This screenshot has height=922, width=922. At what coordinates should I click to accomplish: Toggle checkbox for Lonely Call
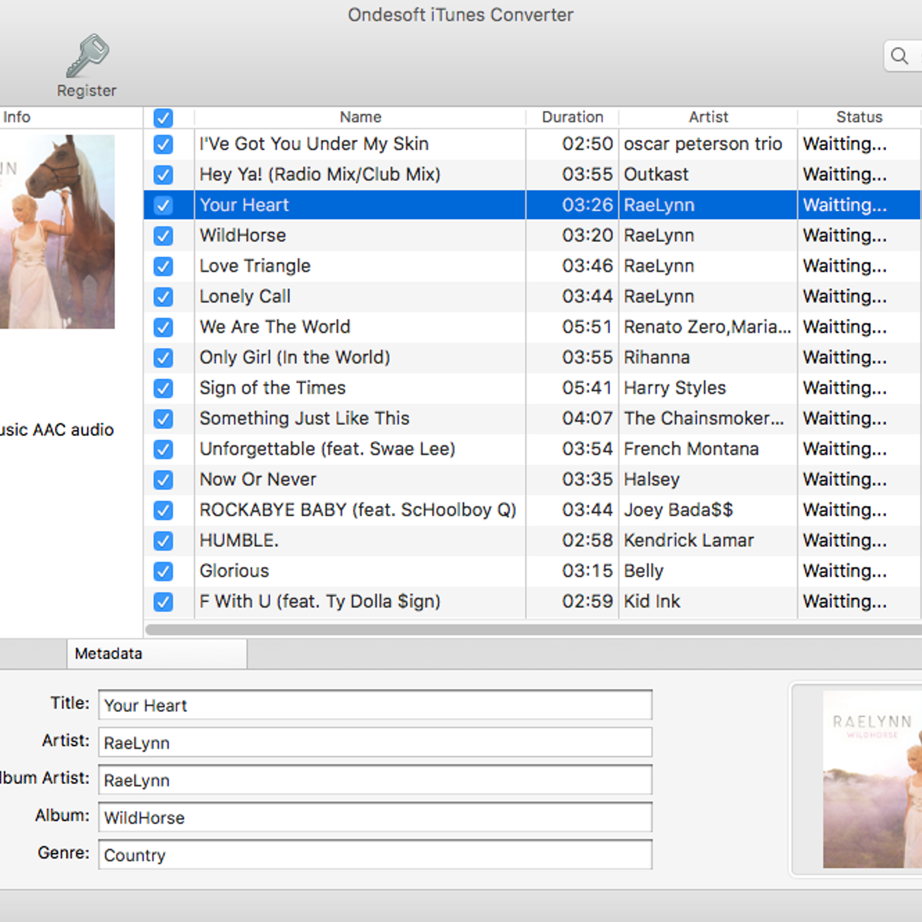click(163, 297)
